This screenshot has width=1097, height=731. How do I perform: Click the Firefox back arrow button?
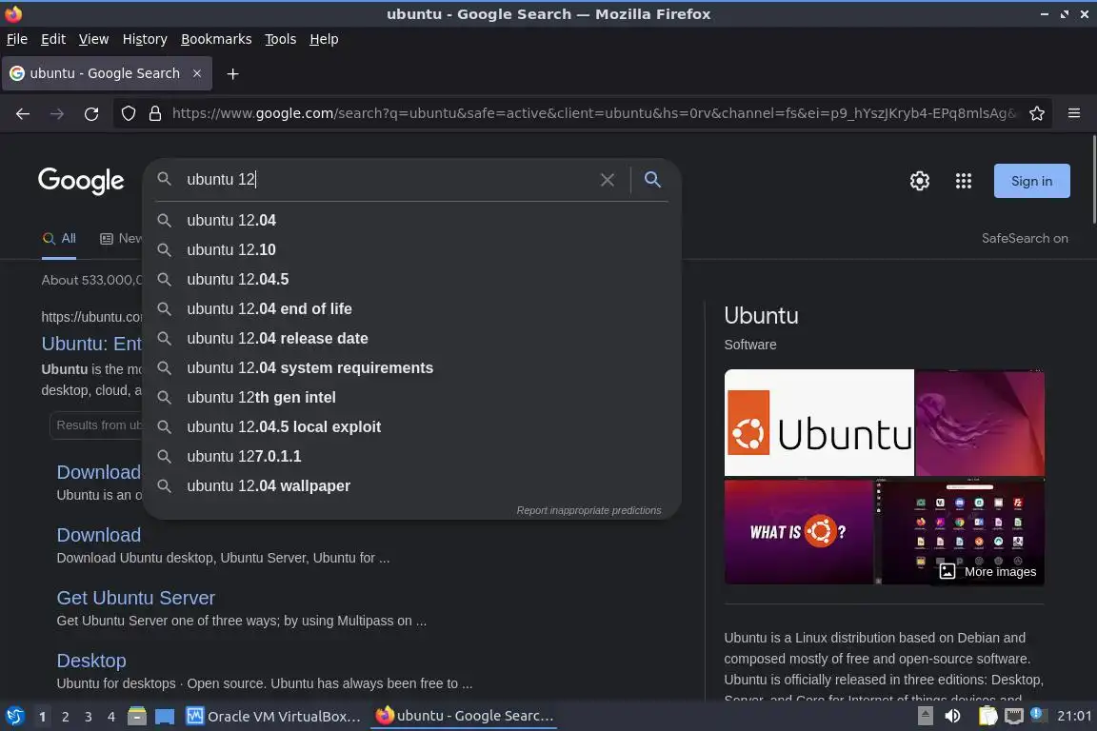(x=23, y=113)
